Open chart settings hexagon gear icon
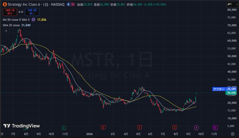 pos(233,134)
